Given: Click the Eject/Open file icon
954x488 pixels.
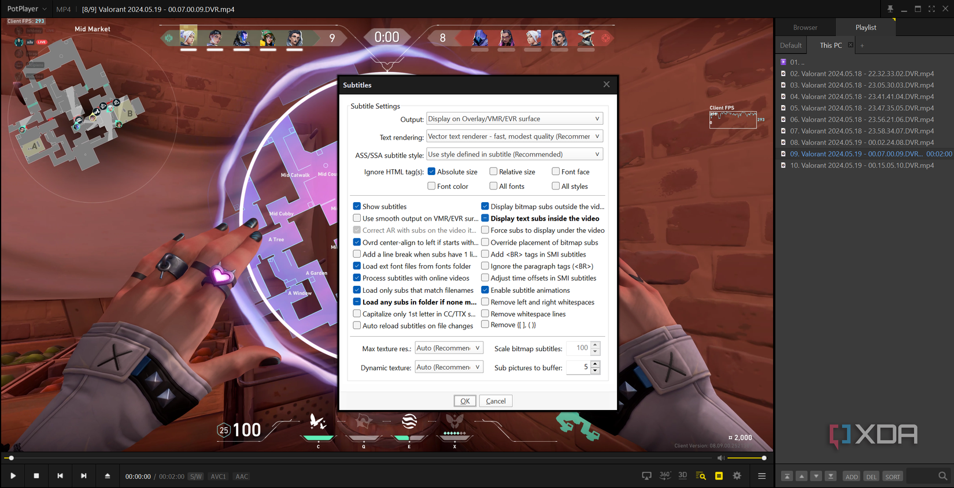Looking at the screenshot, I should [x=108, y=476].
